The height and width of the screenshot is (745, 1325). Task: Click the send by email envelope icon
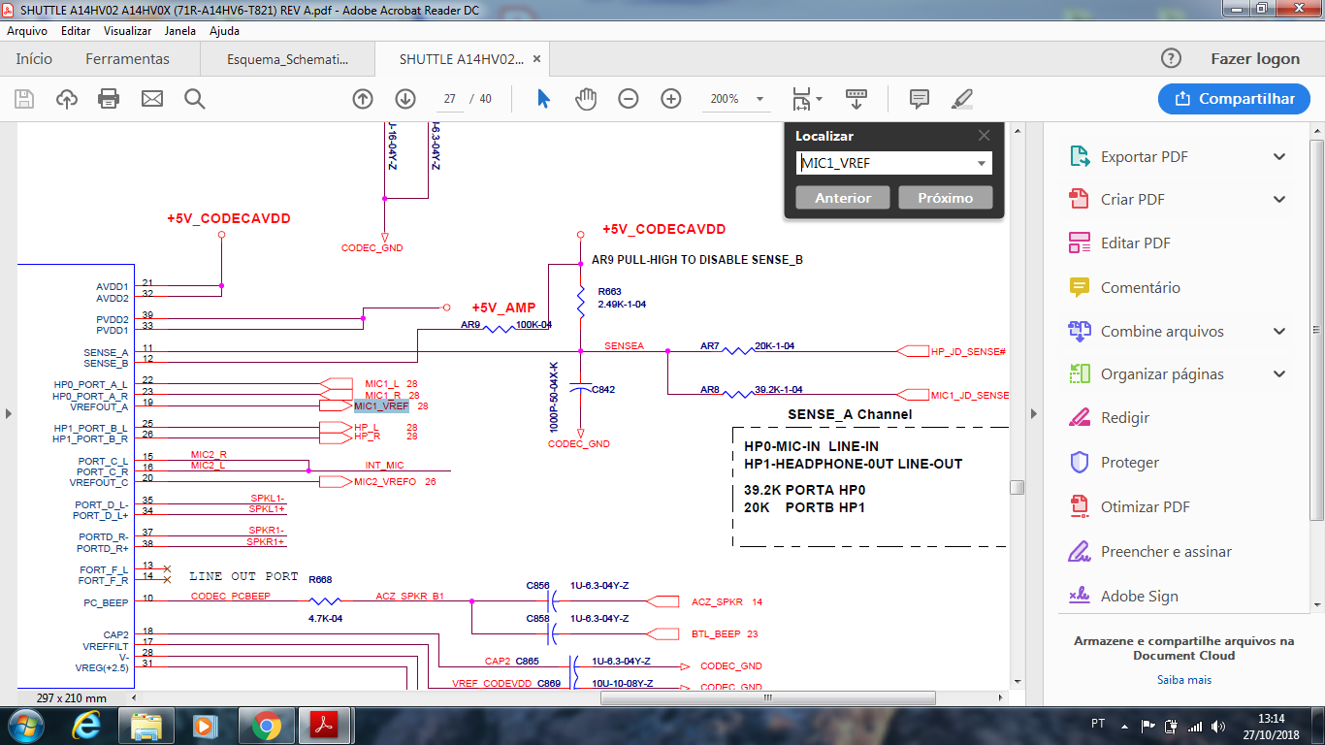[152, 99]
